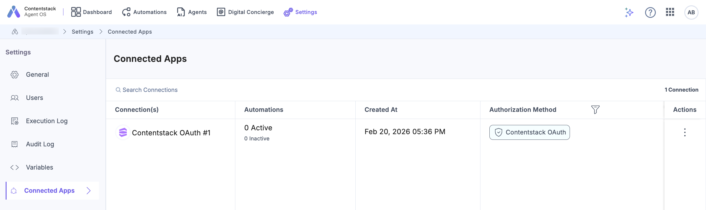The image size is (706, 210).
Task: Click the Digital Concierge icon
Action: point(221,12)
